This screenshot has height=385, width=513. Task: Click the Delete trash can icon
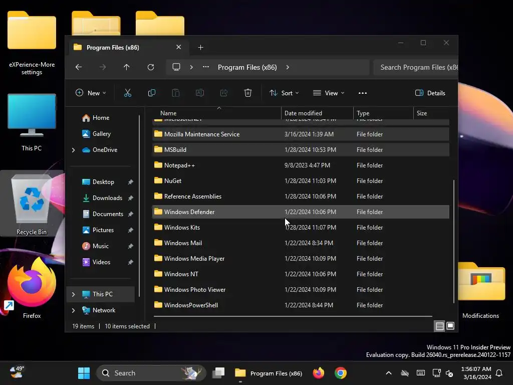tap(247, 93)
